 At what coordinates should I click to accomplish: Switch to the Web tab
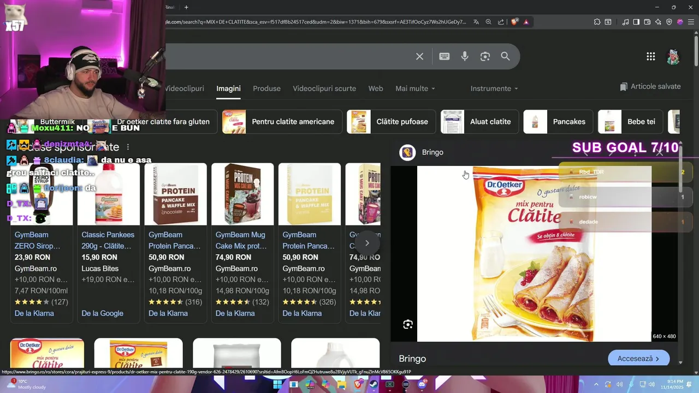376,88
